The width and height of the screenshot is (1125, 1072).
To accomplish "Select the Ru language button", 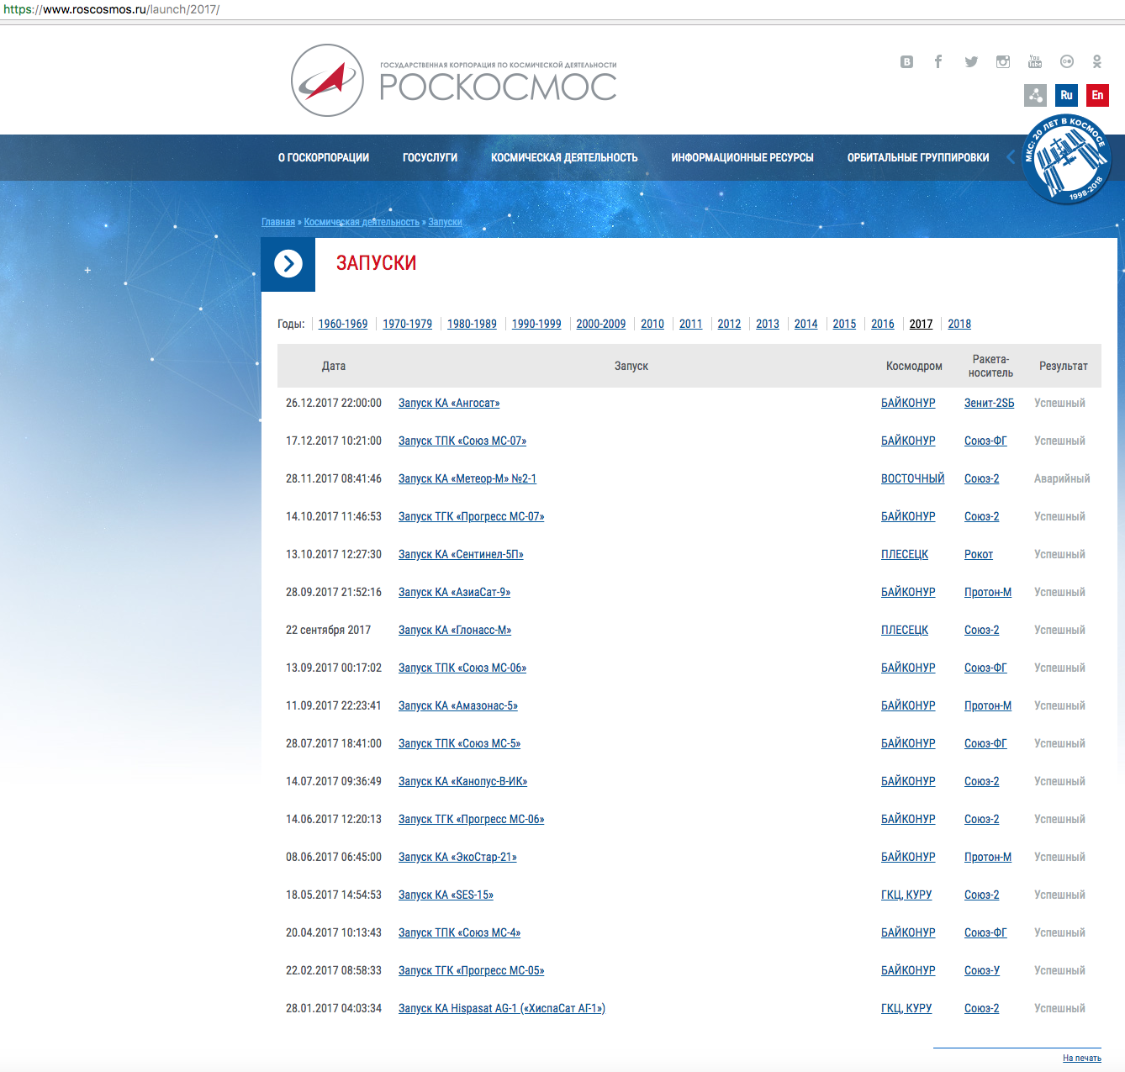I will (1066, 95).
